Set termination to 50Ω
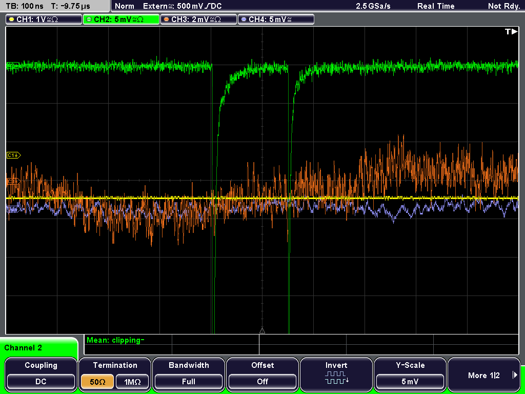 [97, 382]
